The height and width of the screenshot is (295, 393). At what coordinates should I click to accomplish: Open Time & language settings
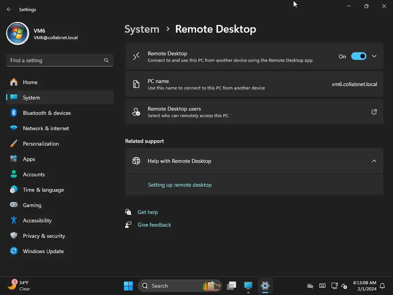tap(59, 189)
